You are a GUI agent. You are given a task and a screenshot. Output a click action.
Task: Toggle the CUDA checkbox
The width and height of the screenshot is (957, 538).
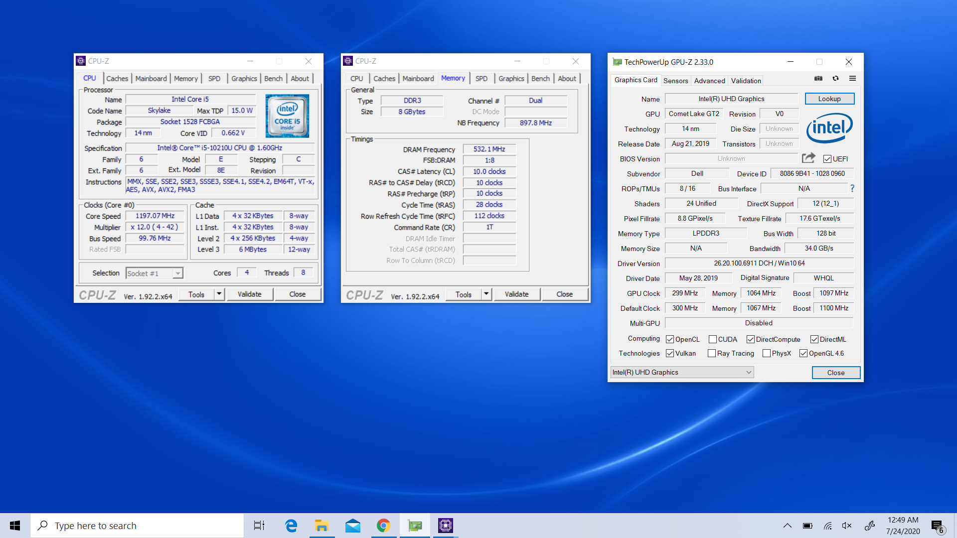coord(713,339)
